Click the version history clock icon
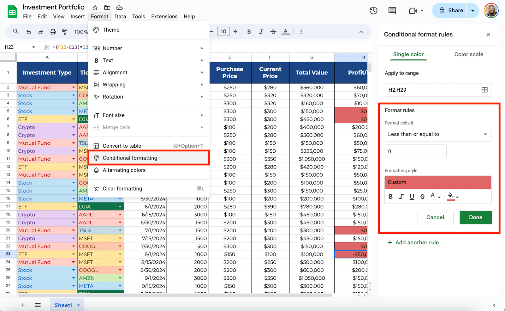 (x=373, y=11)
